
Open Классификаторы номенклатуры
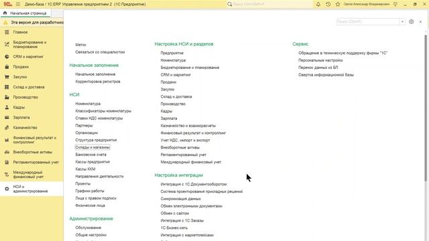(103, 111)
